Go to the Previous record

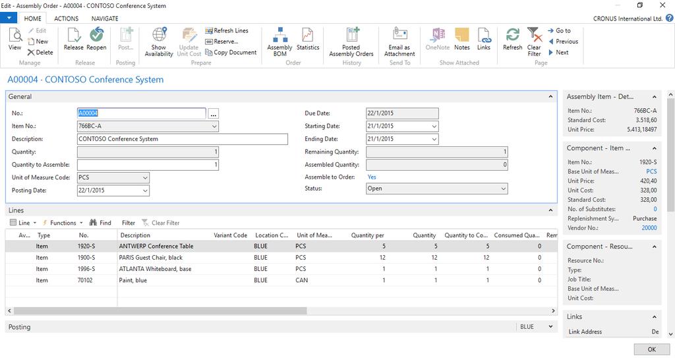click(563, 42)
